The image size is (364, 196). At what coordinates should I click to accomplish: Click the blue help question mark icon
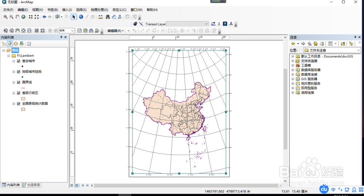[x=225, y=24]
